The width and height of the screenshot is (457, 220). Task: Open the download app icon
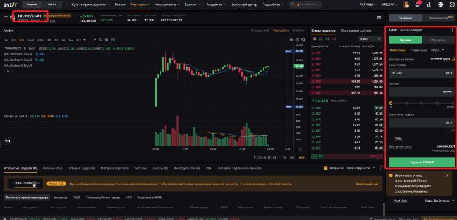[x=429, y=5]
